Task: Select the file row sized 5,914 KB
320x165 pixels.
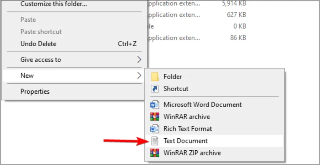Action: pos(196,4)
